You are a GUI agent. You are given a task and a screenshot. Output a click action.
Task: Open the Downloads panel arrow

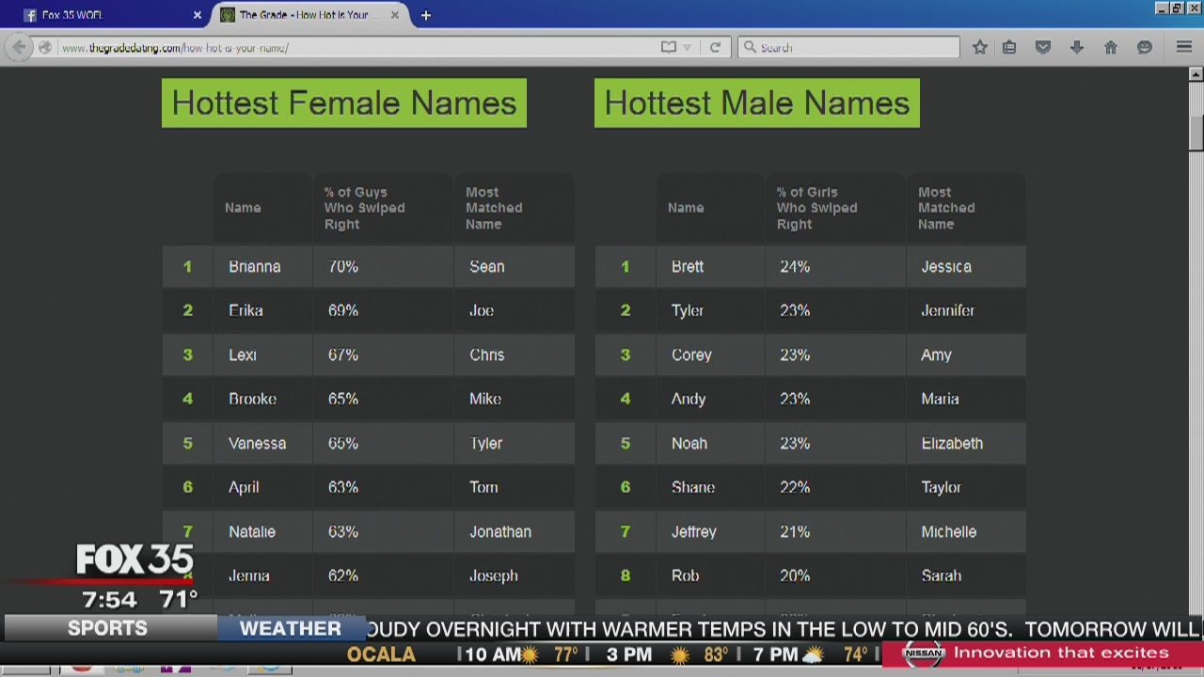click(x=1077, y=47)
